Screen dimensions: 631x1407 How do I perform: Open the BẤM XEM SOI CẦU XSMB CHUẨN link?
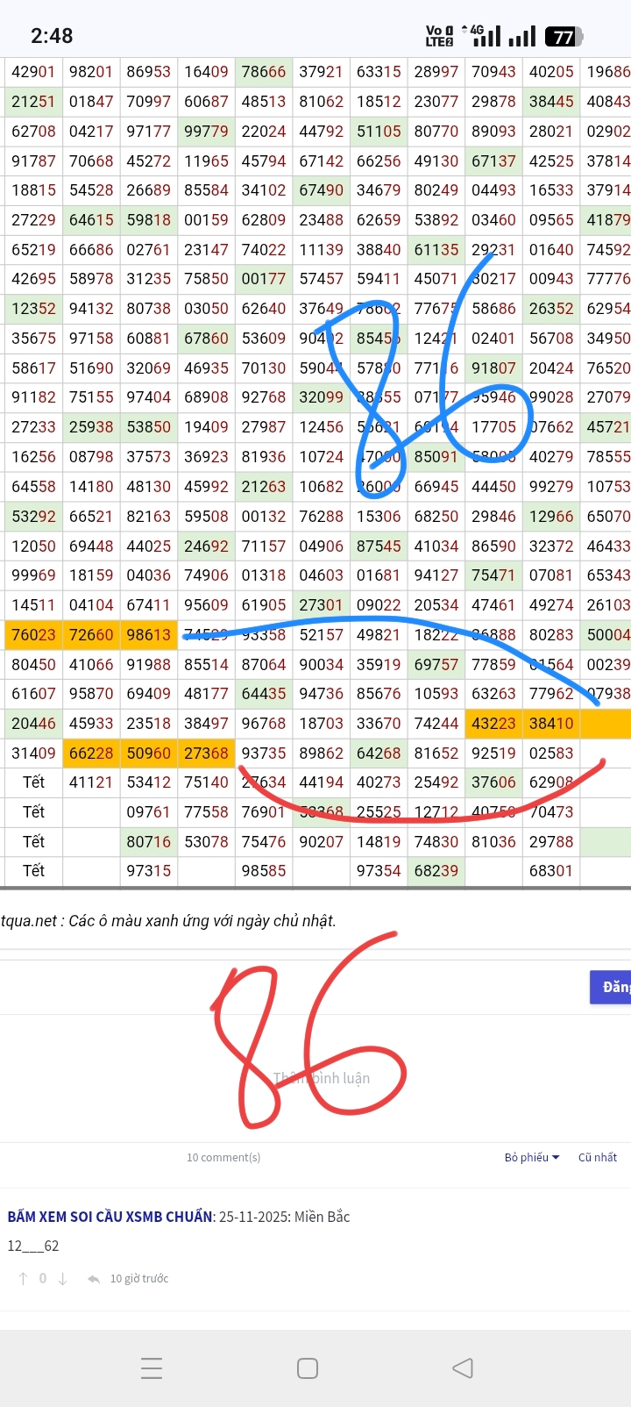pos(110,1217)
